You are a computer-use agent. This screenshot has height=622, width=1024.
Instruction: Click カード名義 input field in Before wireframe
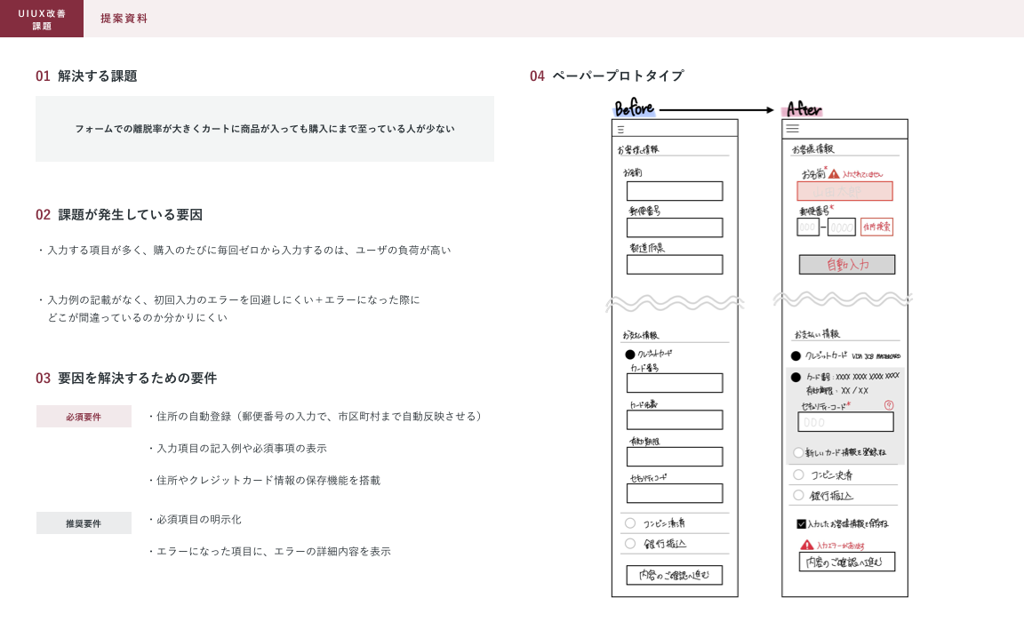point(675,419)
